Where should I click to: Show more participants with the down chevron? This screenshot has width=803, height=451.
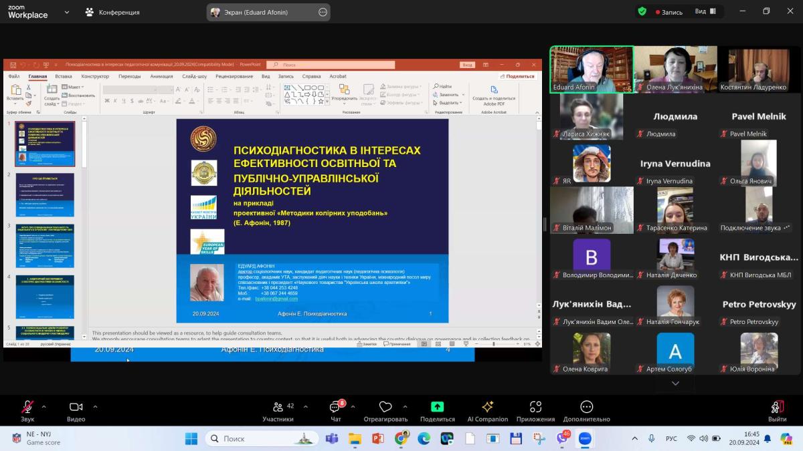tap(675, 383)
